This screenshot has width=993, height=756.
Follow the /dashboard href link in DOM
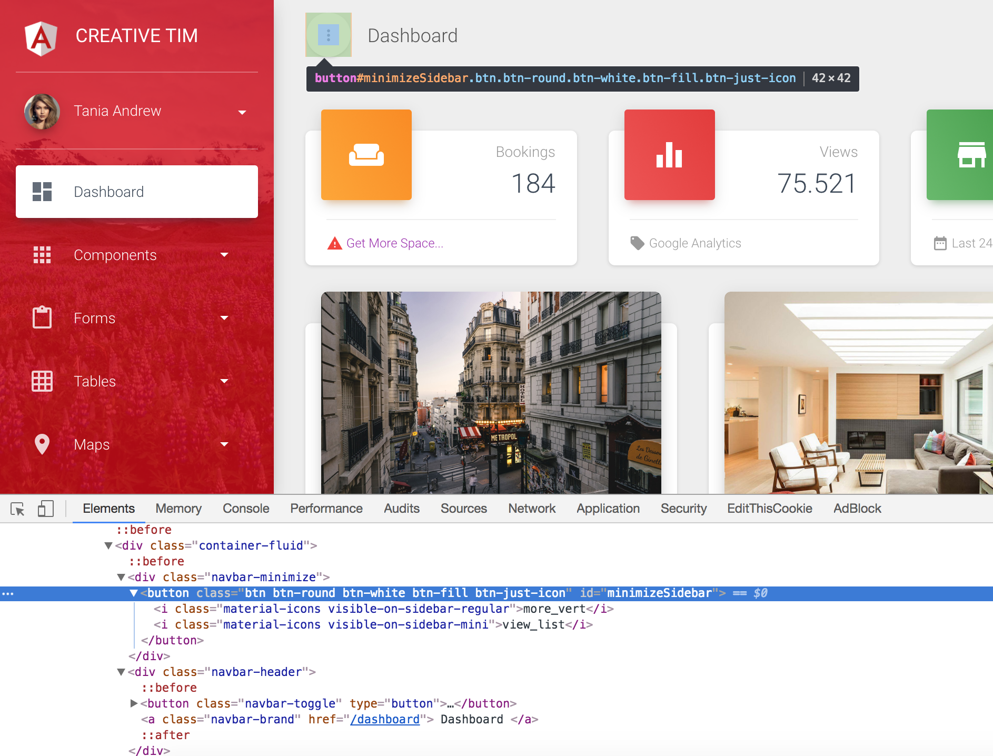385,719
